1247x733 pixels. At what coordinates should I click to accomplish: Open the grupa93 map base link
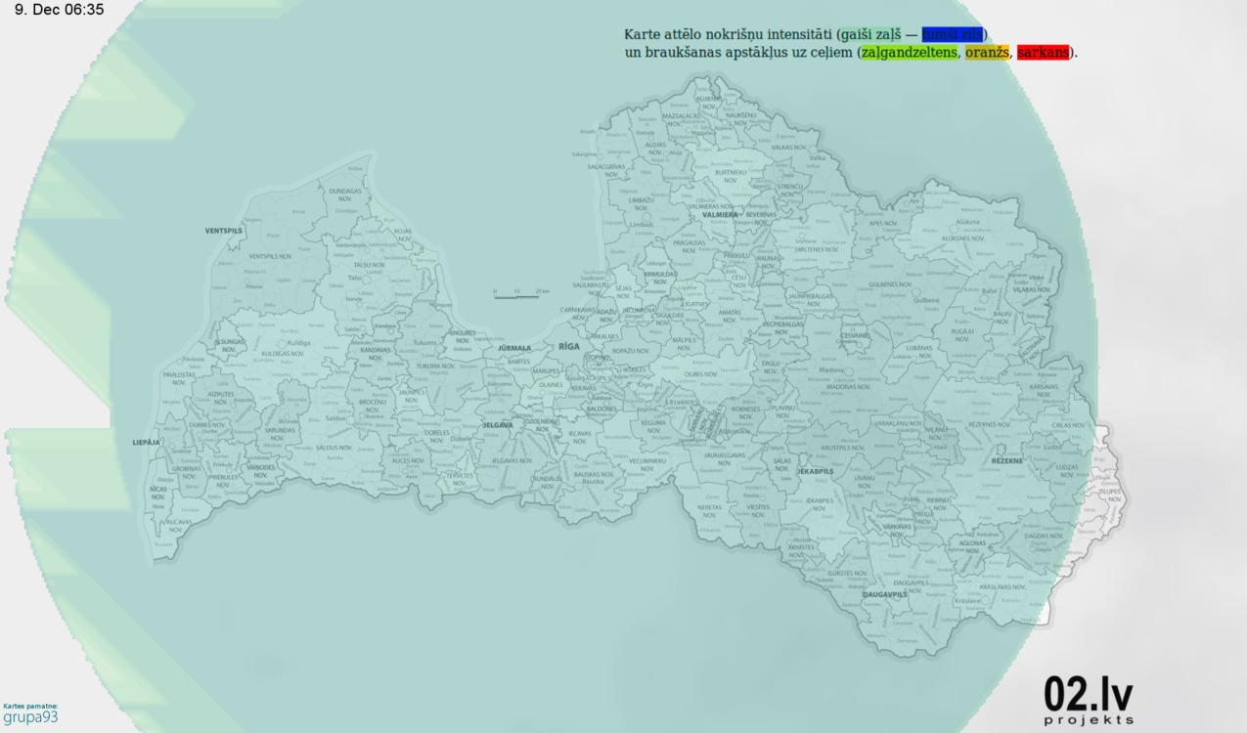click(30, 717)
